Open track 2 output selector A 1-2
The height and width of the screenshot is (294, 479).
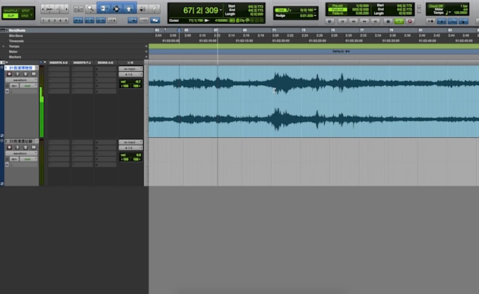tap(130, 148)
